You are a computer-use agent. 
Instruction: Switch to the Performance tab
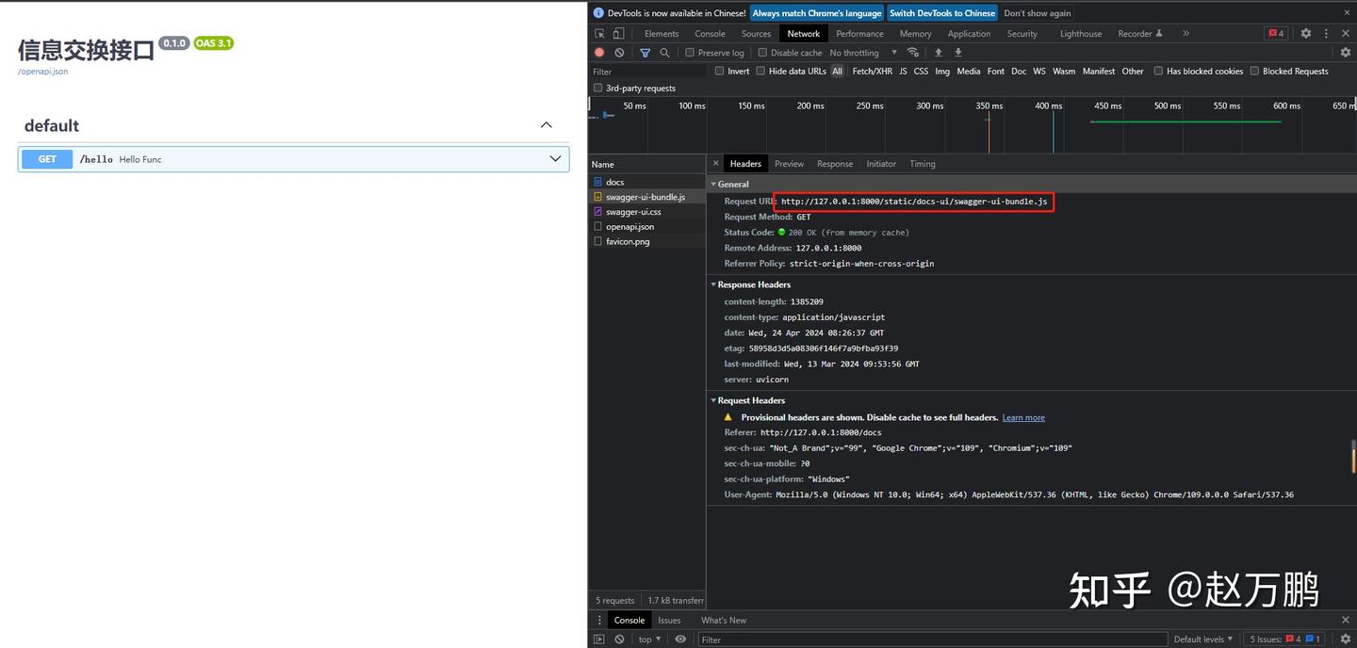[859, 34]
